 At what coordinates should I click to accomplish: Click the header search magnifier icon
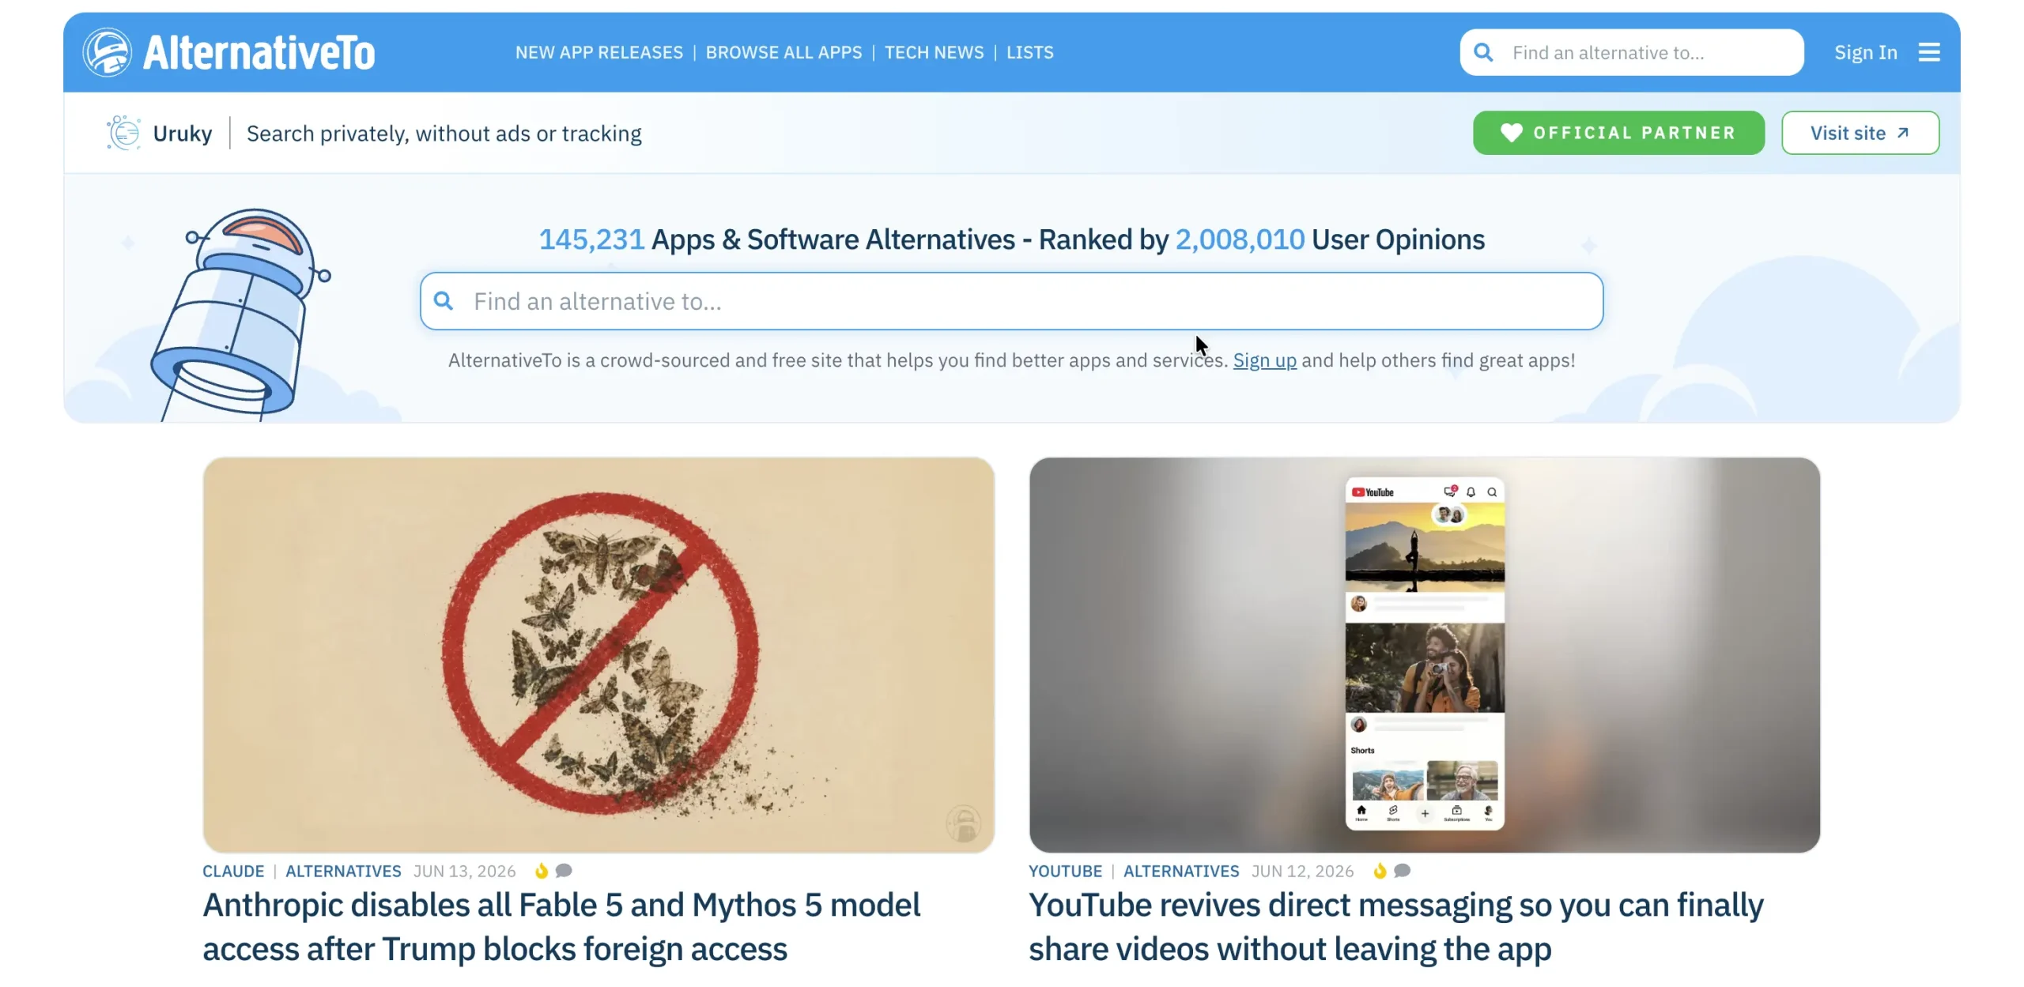[1483, 52]
